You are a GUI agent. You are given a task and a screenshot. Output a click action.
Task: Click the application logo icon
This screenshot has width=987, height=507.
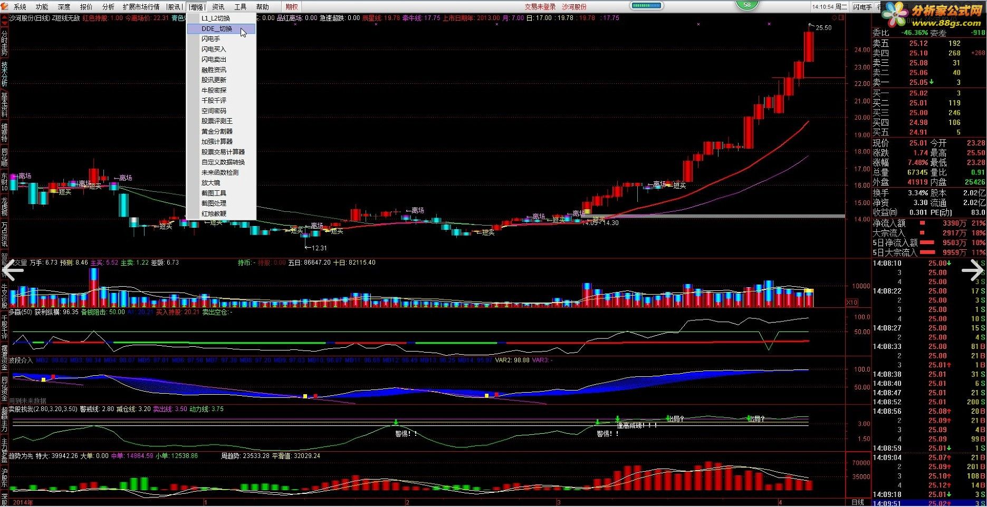[x=4, y=6]
